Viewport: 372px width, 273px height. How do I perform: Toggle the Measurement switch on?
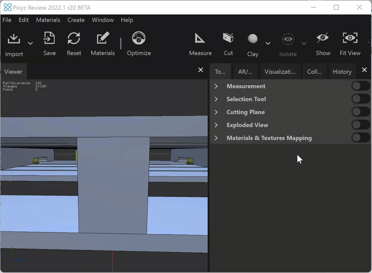pos(361,86)
